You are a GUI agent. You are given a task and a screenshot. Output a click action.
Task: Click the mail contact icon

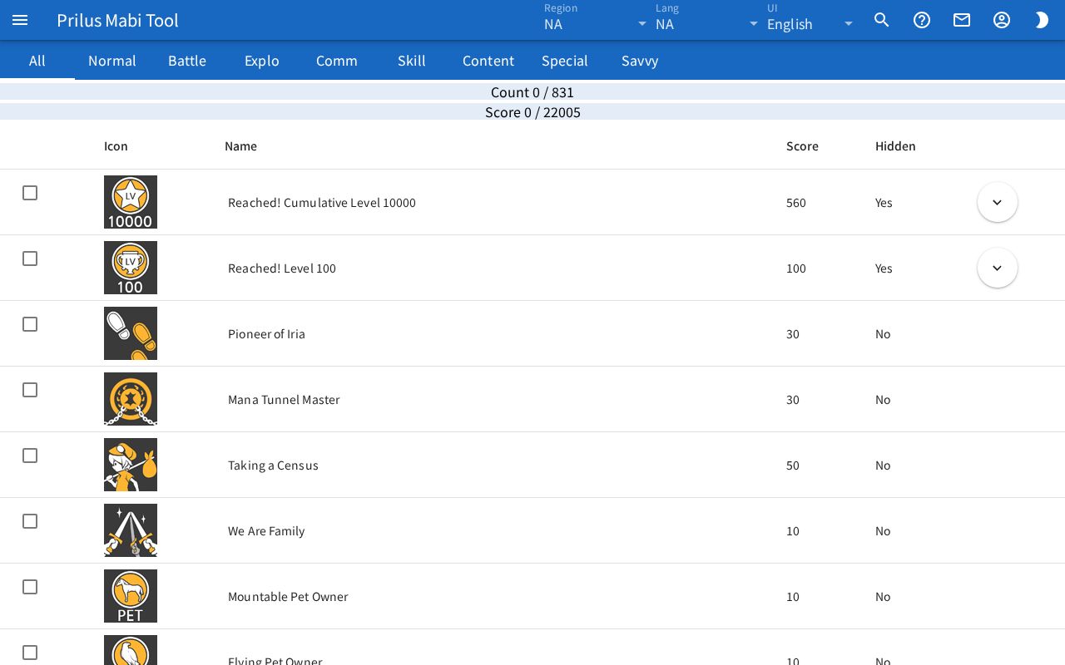(x=962, y=20)
